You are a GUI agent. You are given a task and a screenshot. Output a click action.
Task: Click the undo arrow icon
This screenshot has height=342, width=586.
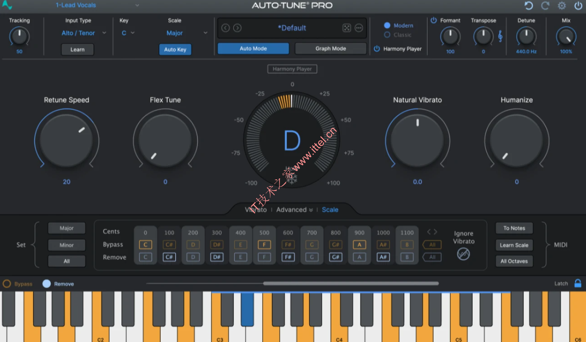[528, 5]
